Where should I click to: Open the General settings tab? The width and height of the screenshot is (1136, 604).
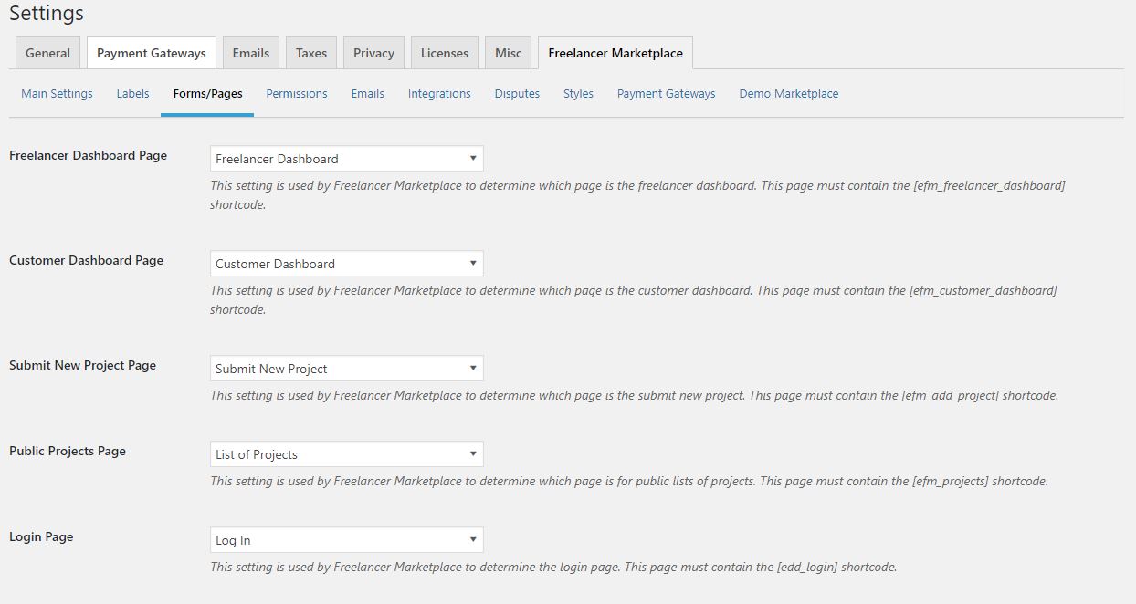tap(48, 53)
